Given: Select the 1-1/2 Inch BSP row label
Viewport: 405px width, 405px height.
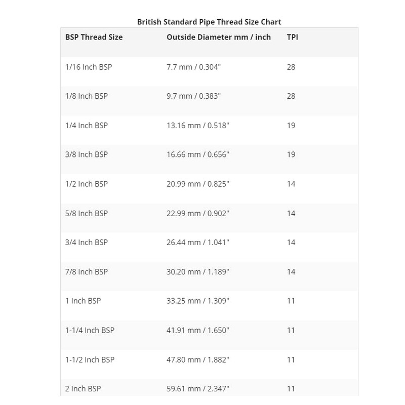Looking at the screenshot, I should pos(90,359).
